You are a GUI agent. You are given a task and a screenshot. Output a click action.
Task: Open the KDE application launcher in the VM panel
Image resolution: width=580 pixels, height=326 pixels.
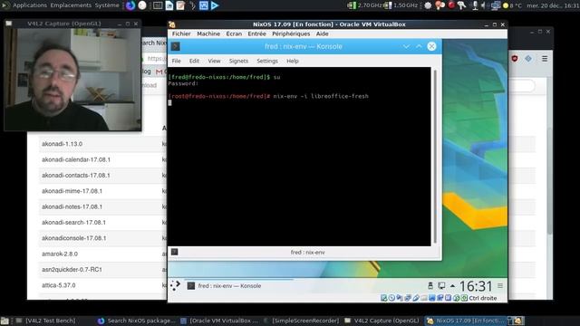175,285
